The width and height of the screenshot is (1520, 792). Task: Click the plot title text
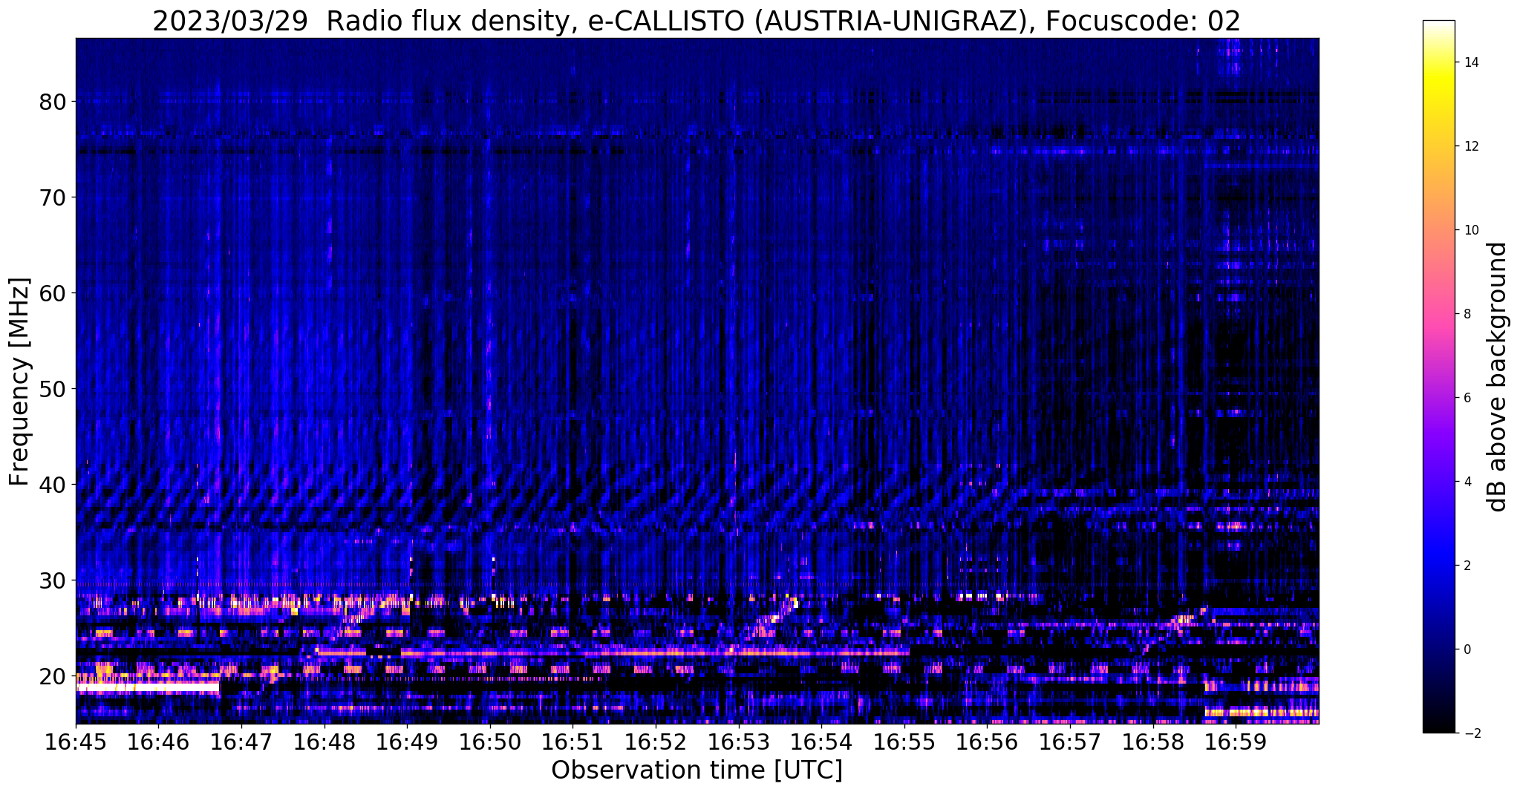[697, 22]
